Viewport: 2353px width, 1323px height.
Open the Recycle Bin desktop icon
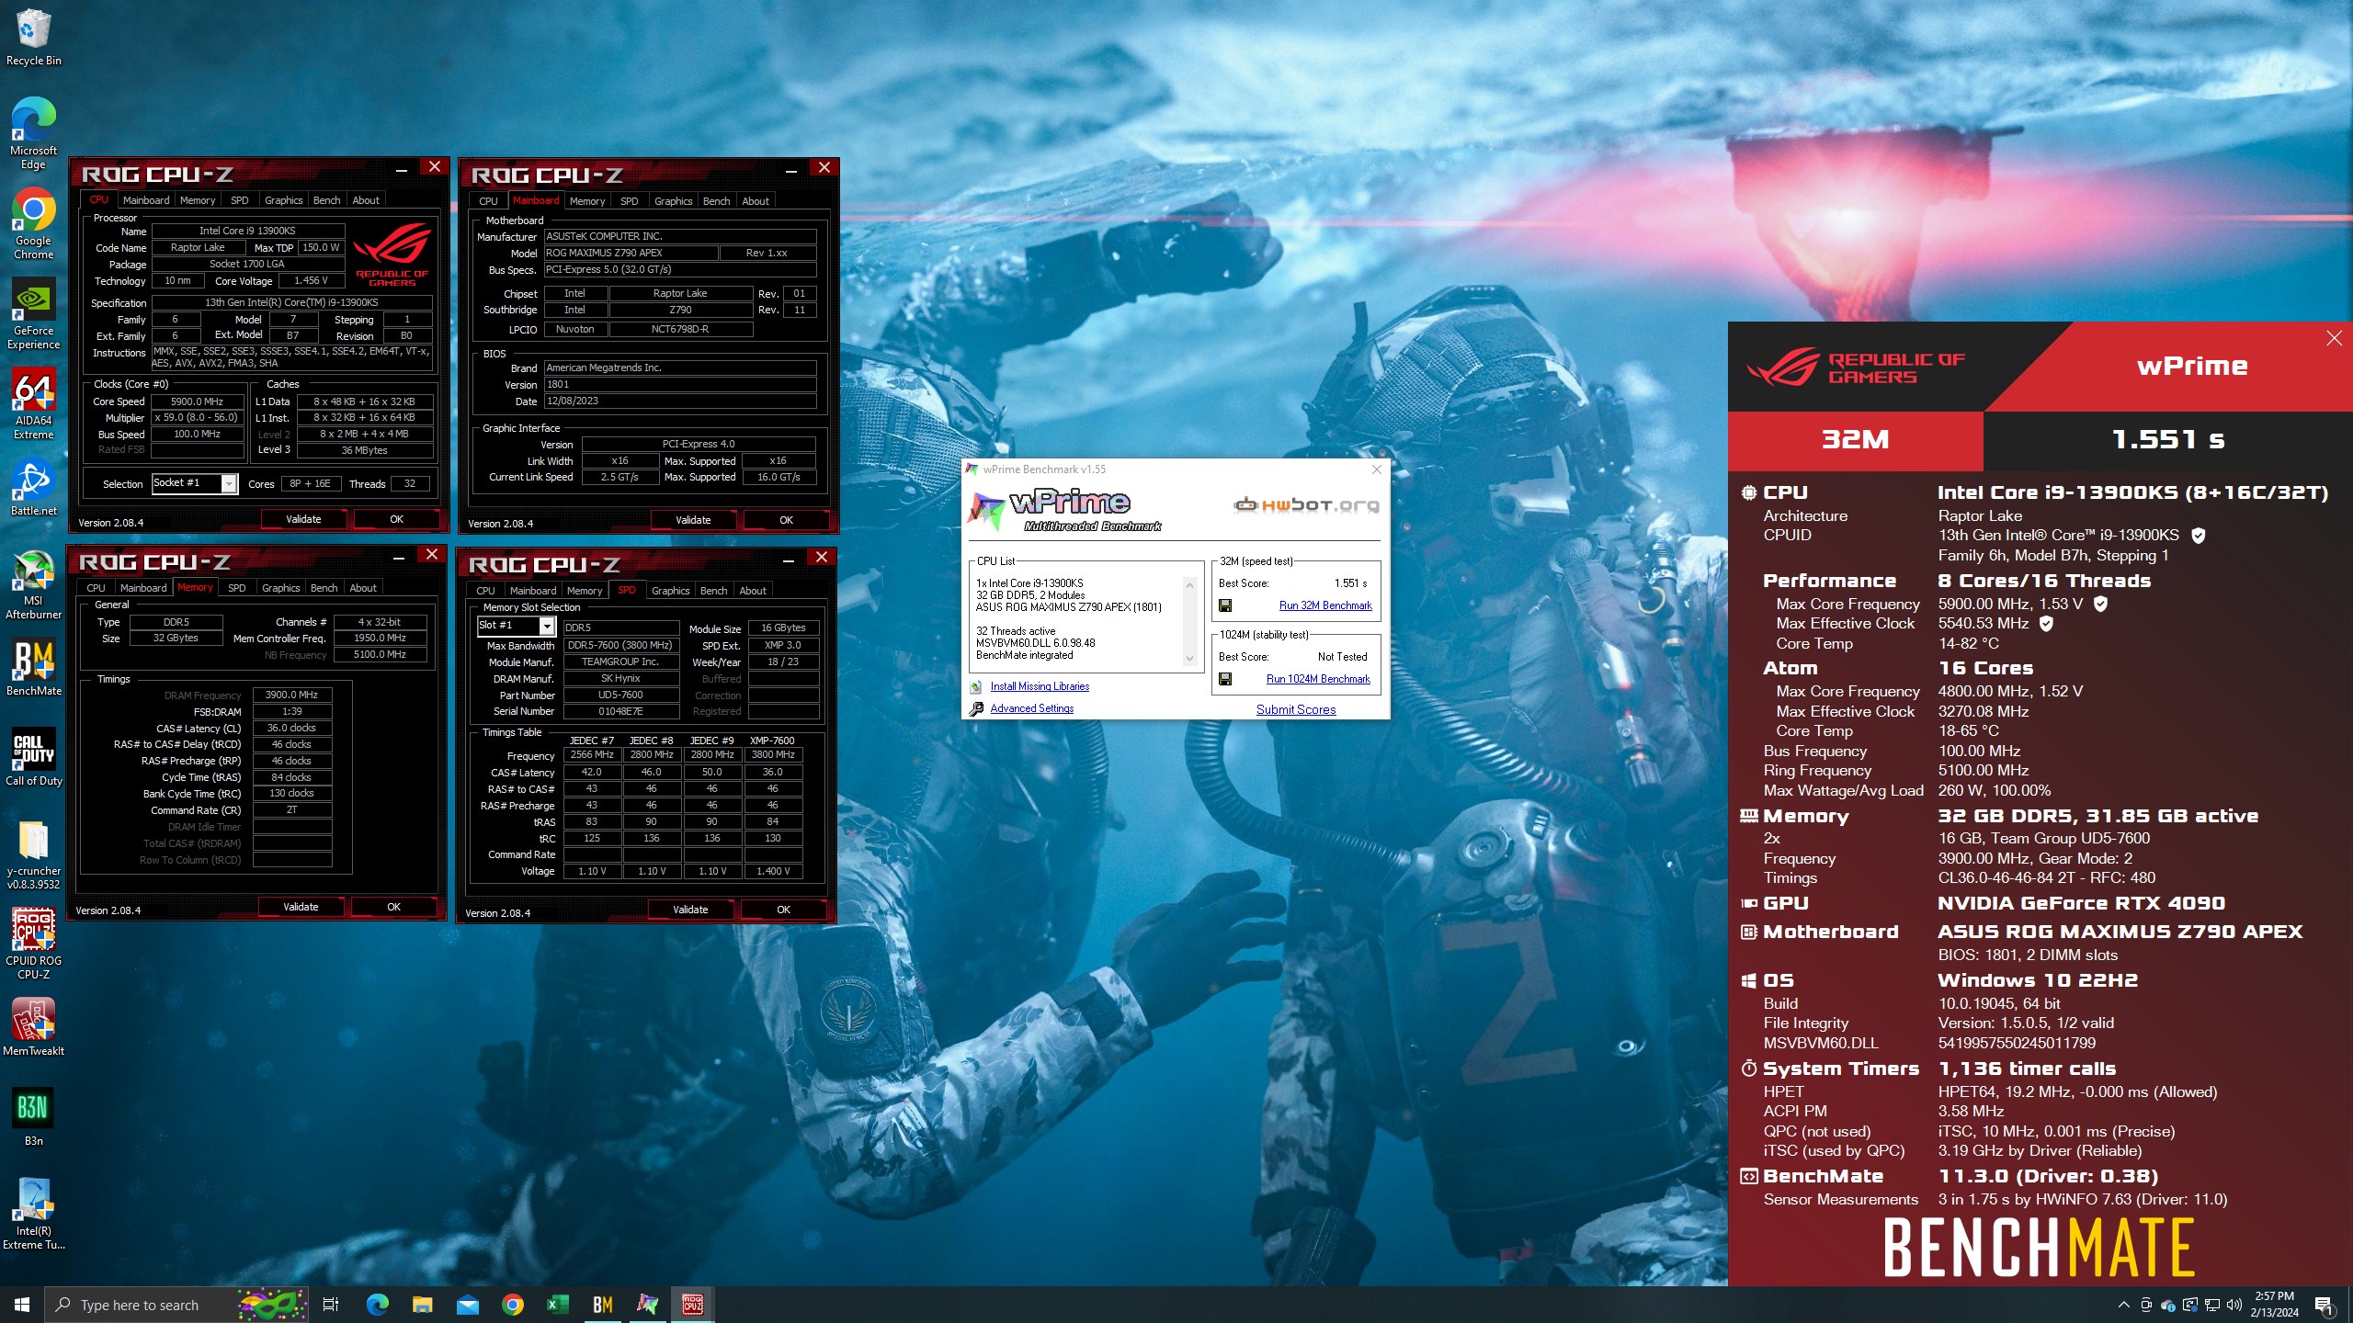[33, 37]
